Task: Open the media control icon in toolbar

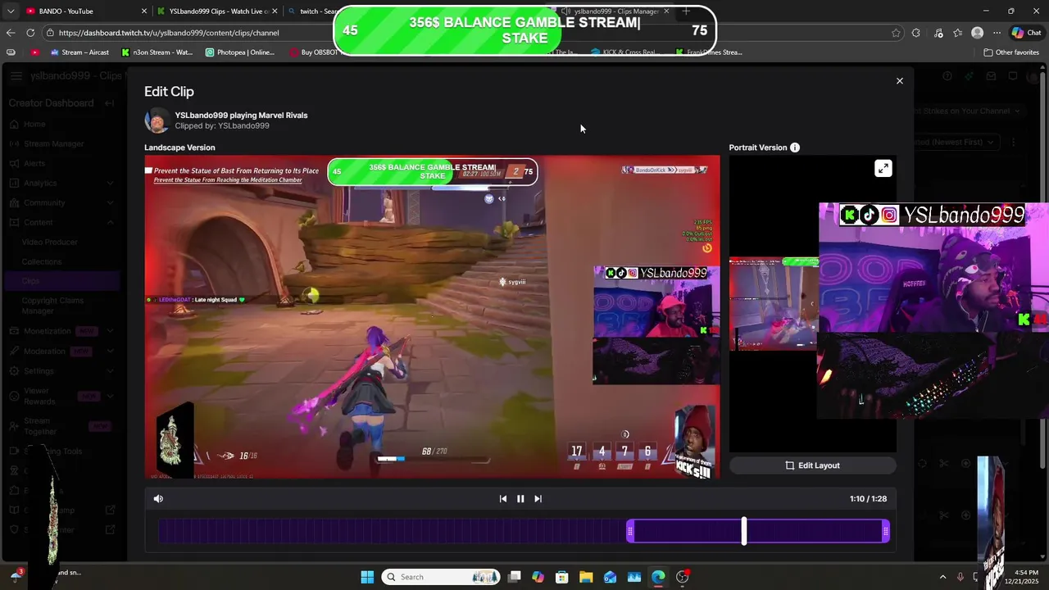Action: click(x=938, y=33)
